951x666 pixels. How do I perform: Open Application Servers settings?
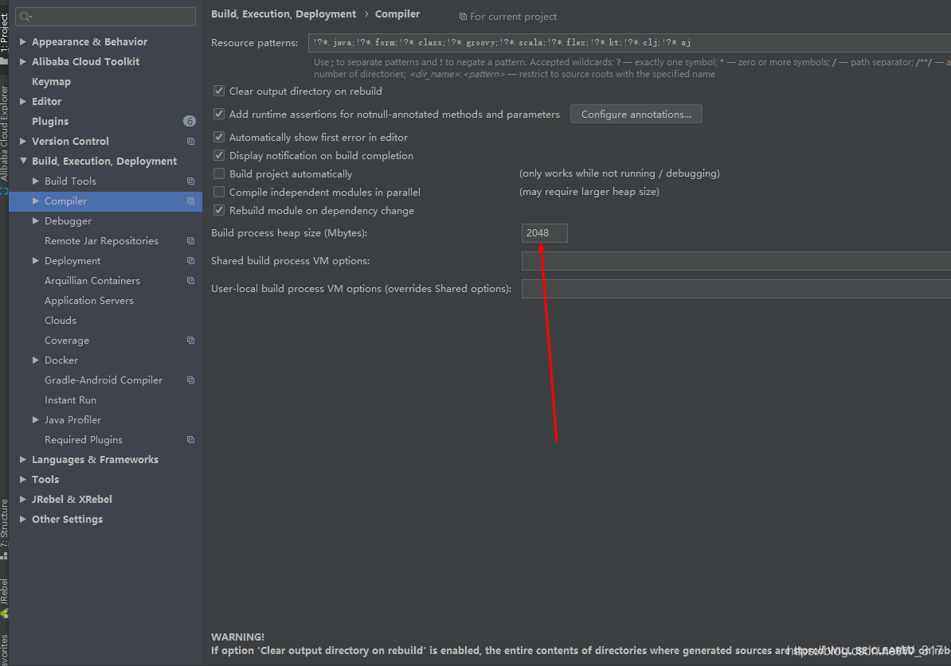pos(88,301)
